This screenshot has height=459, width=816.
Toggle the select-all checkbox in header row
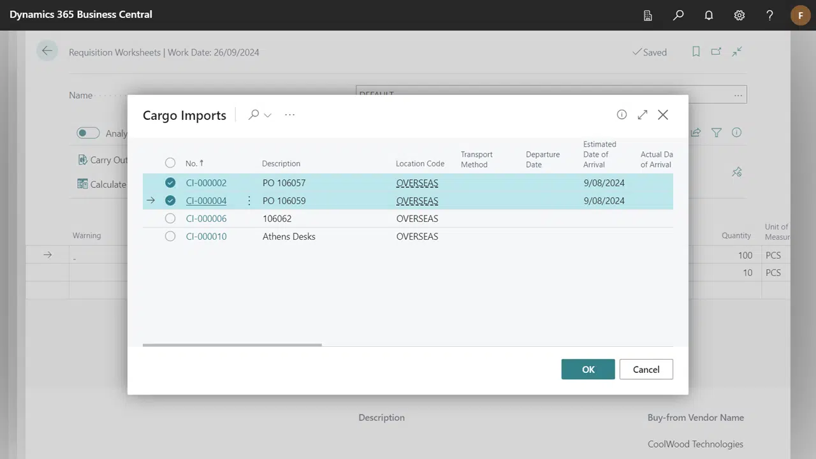(x=170, y=163)
